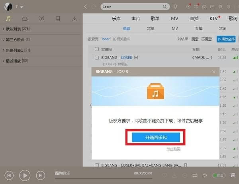Screen dimensions: 239x184
Task: Check the BIGBANG - LOSER song checkbox
Action: [x=97, y=58]
